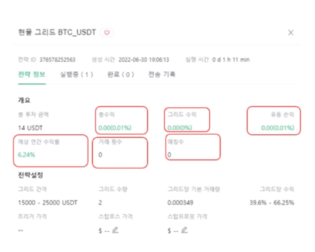The image size is (315, 252).
Task: Click the 6.24% estimated annual yield
Action: (x=26, y=155)
